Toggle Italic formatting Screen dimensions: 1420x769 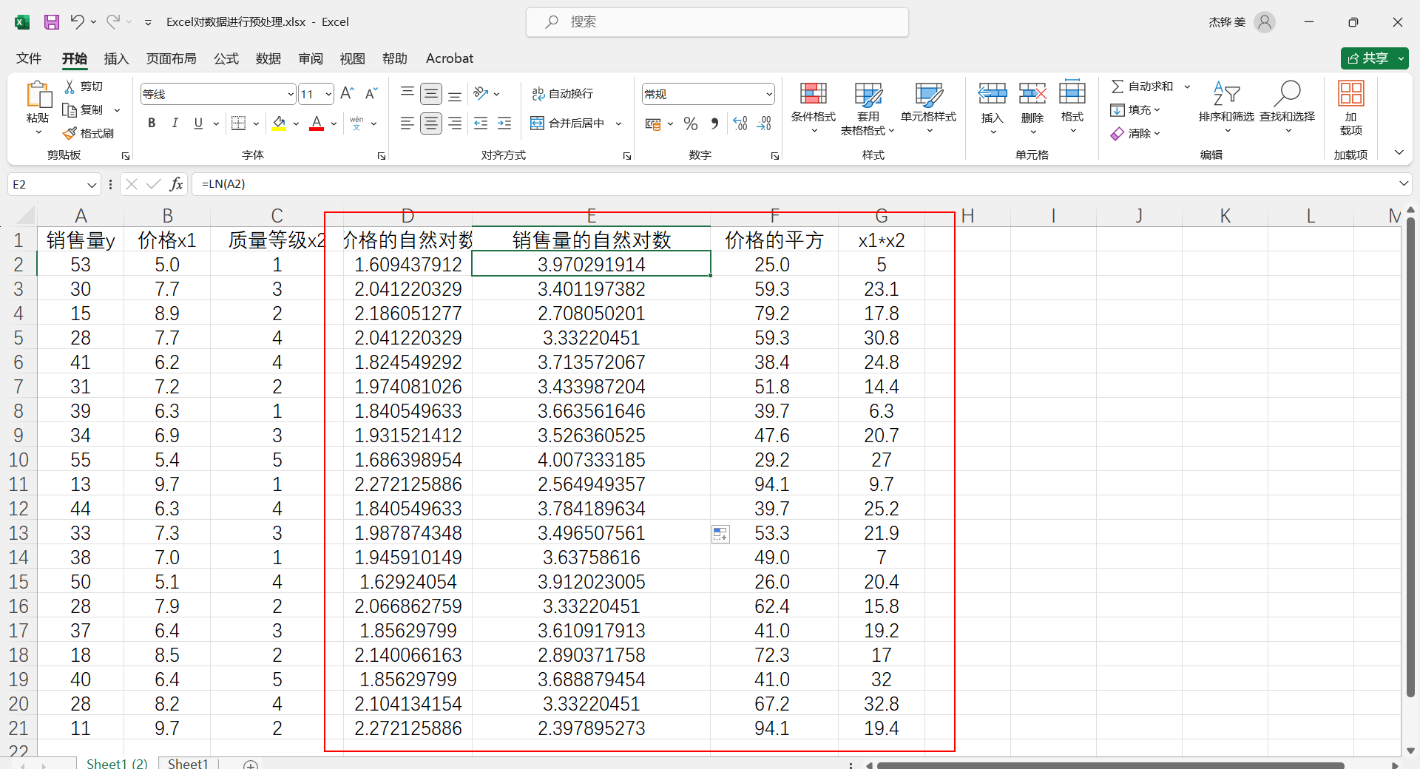click(175, 123)
